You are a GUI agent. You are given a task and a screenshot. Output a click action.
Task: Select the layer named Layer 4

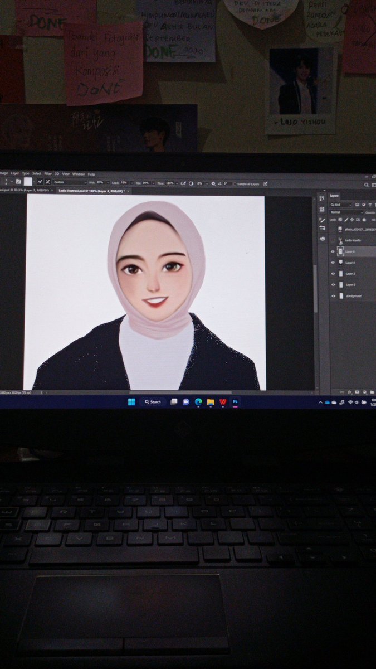pos(350,263)
